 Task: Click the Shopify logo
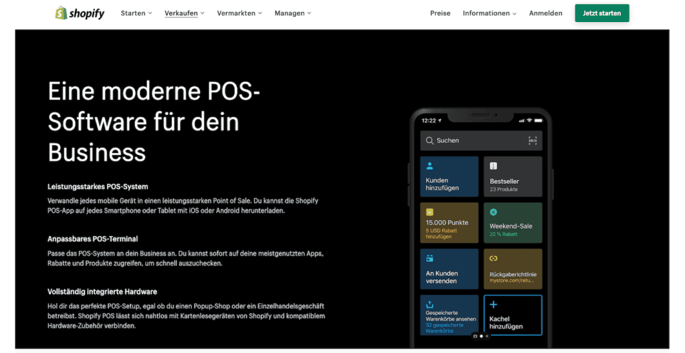80,13
